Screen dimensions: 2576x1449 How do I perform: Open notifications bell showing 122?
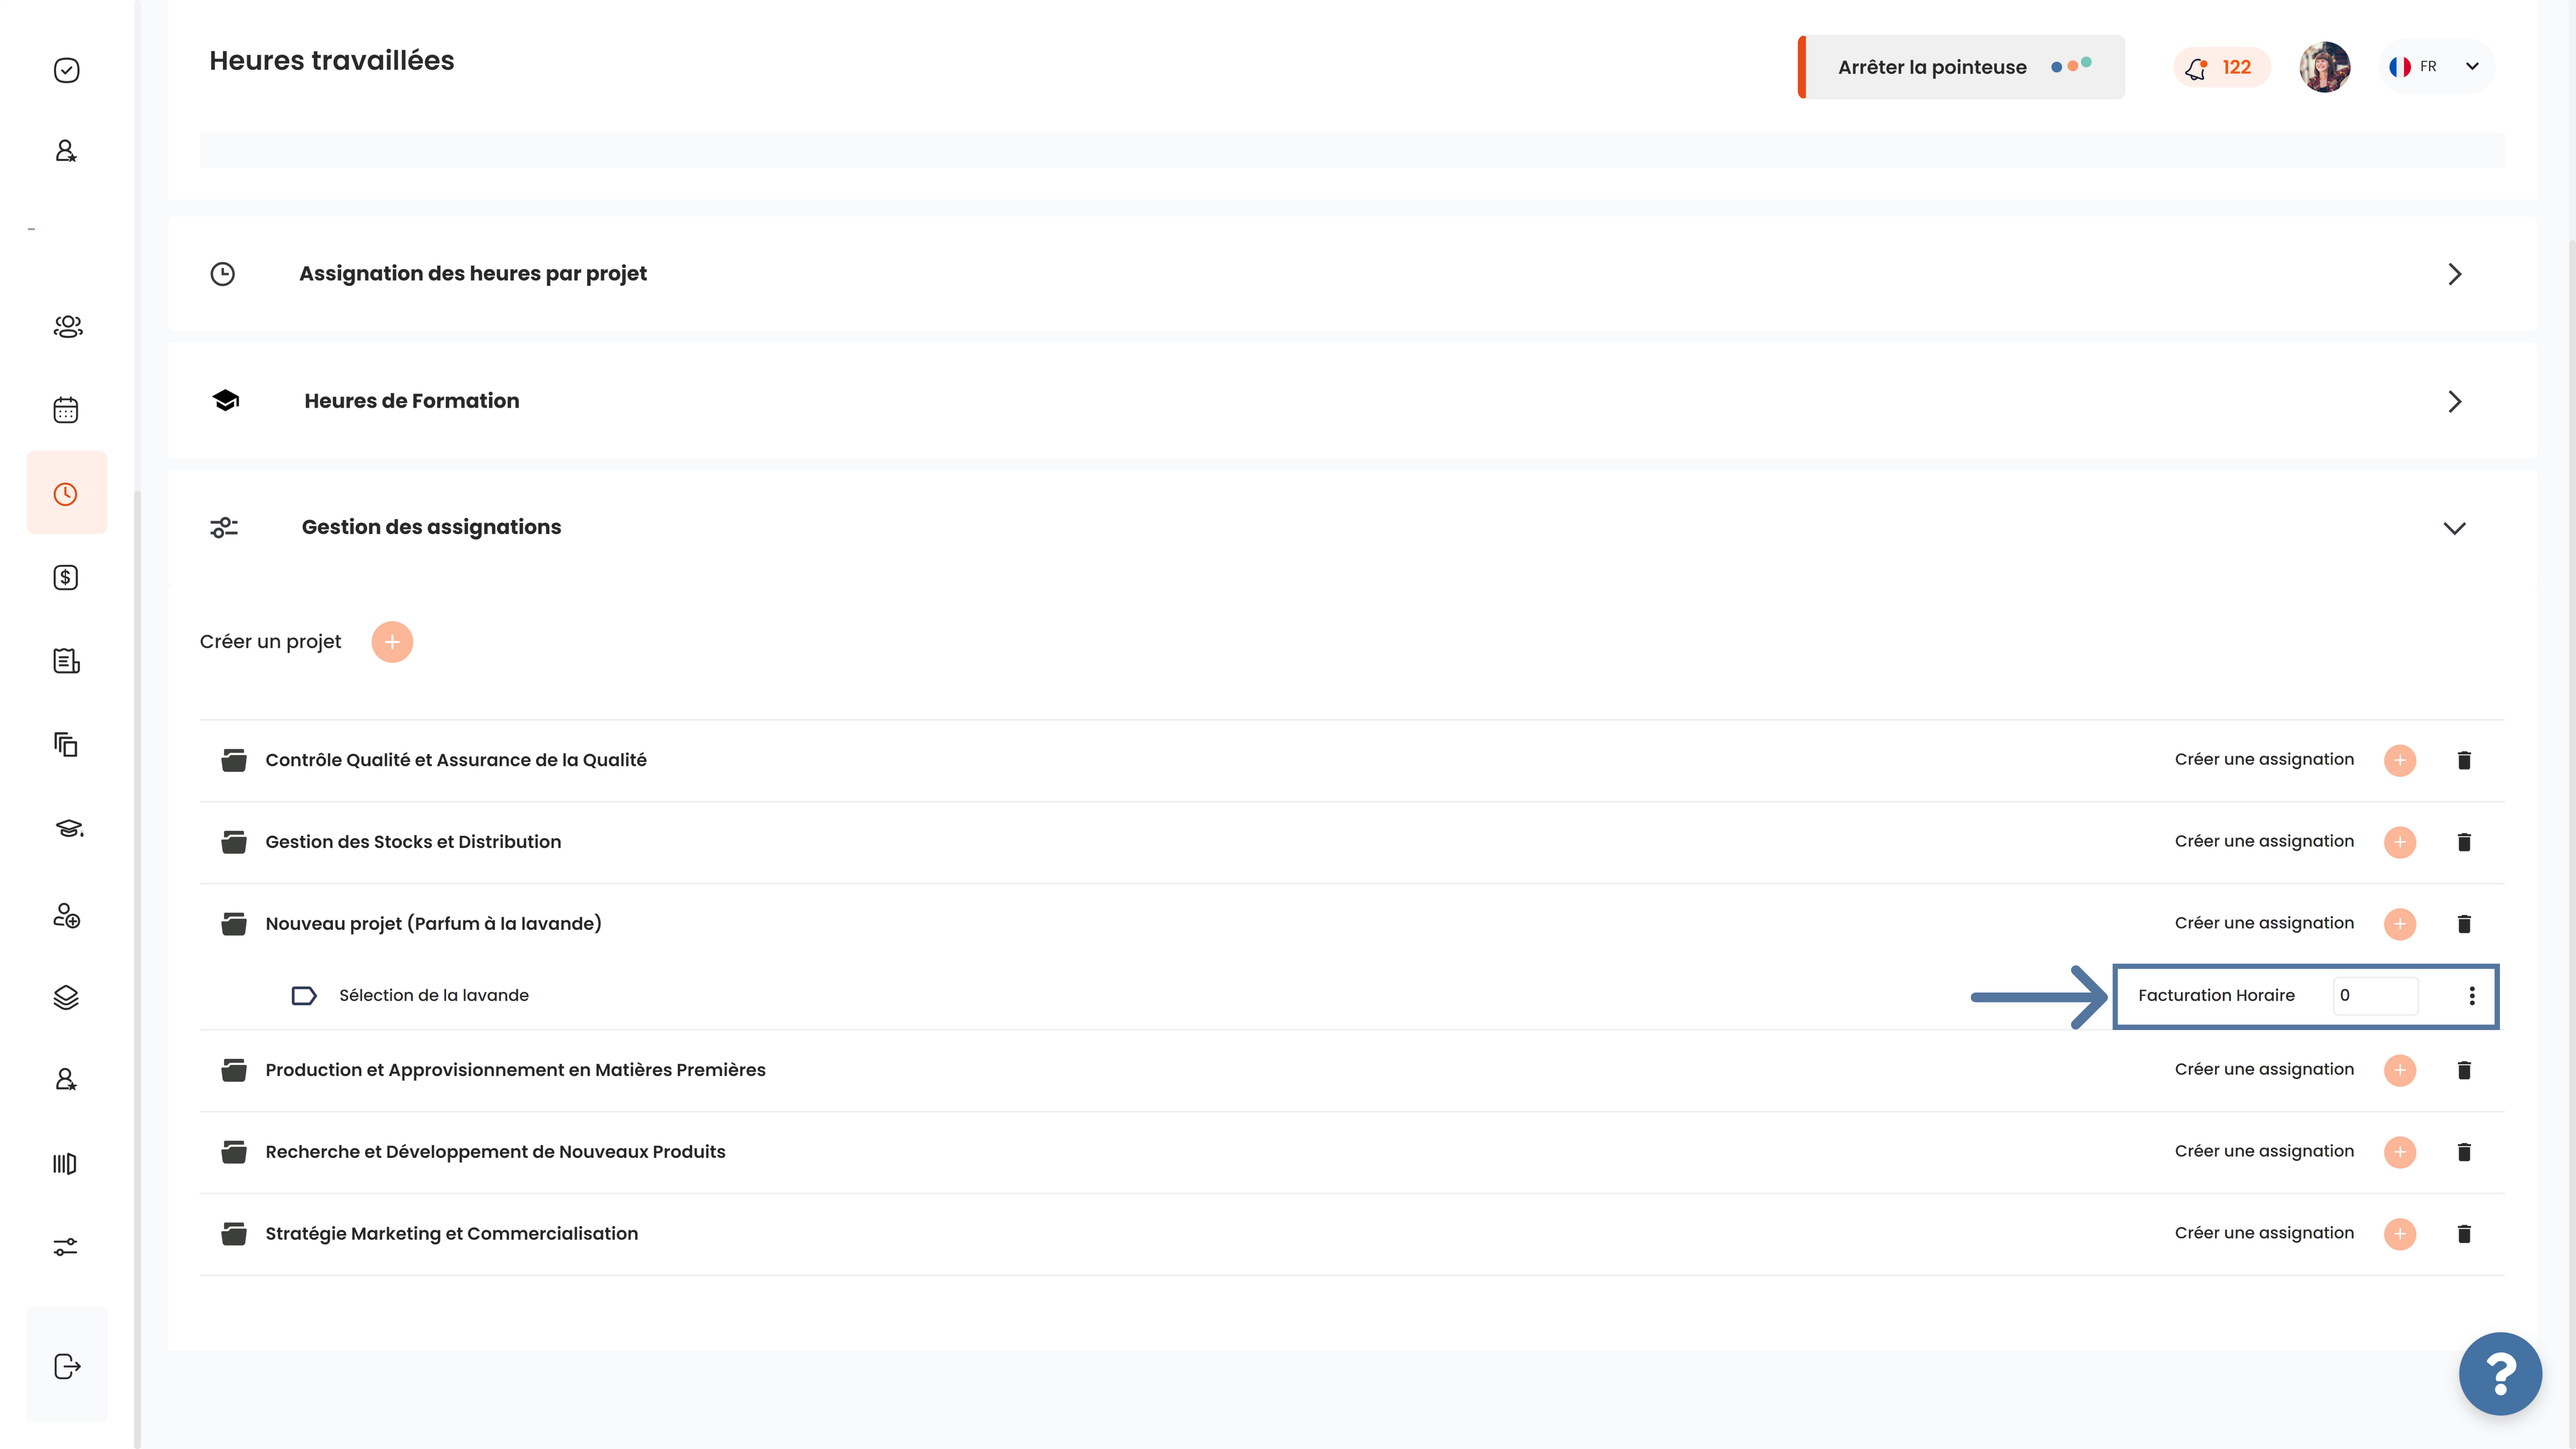coord(2221,67)
